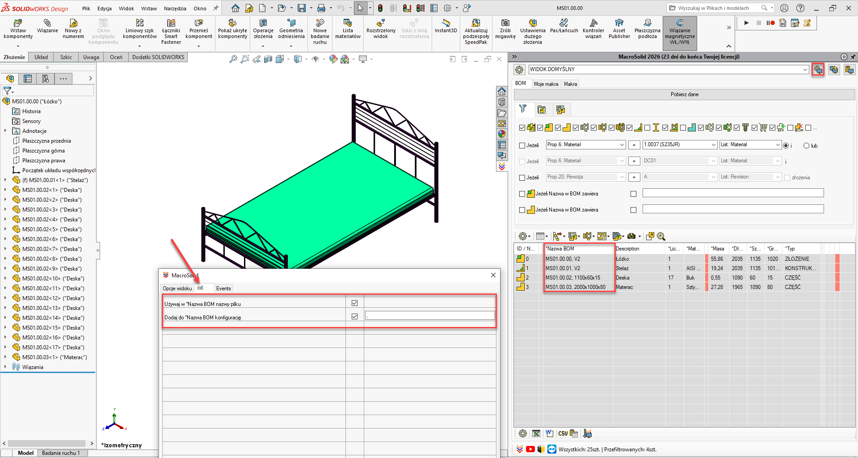Image resolution: width=858 pixels, height=458 pixels.
Task: Open the WIDOK DOMYŚLNY view dropdown
Action: click(805, 69)
